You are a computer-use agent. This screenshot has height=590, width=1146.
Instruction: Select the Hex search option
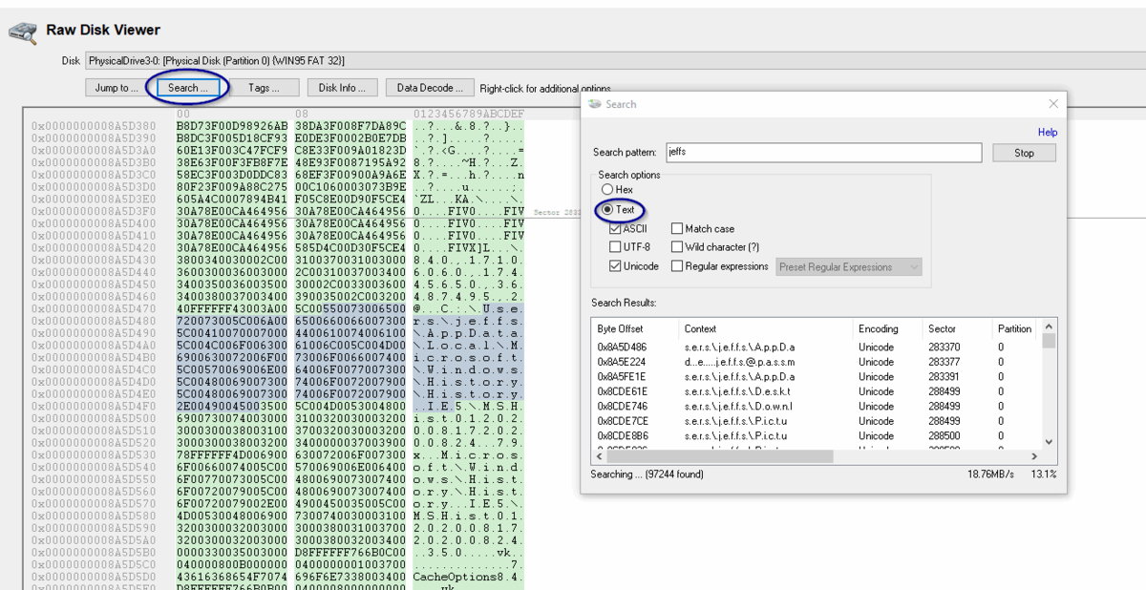tap(607, 190)
